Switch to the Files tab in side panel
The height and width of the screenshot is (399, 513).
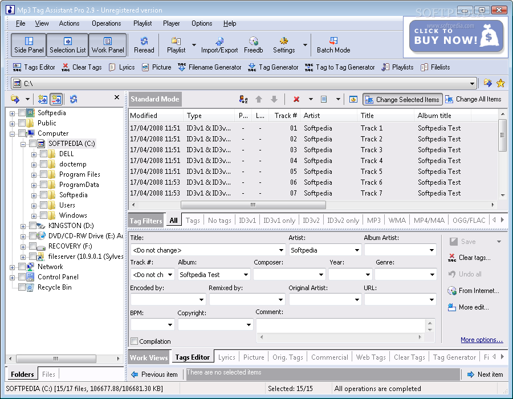coord(48,374)
